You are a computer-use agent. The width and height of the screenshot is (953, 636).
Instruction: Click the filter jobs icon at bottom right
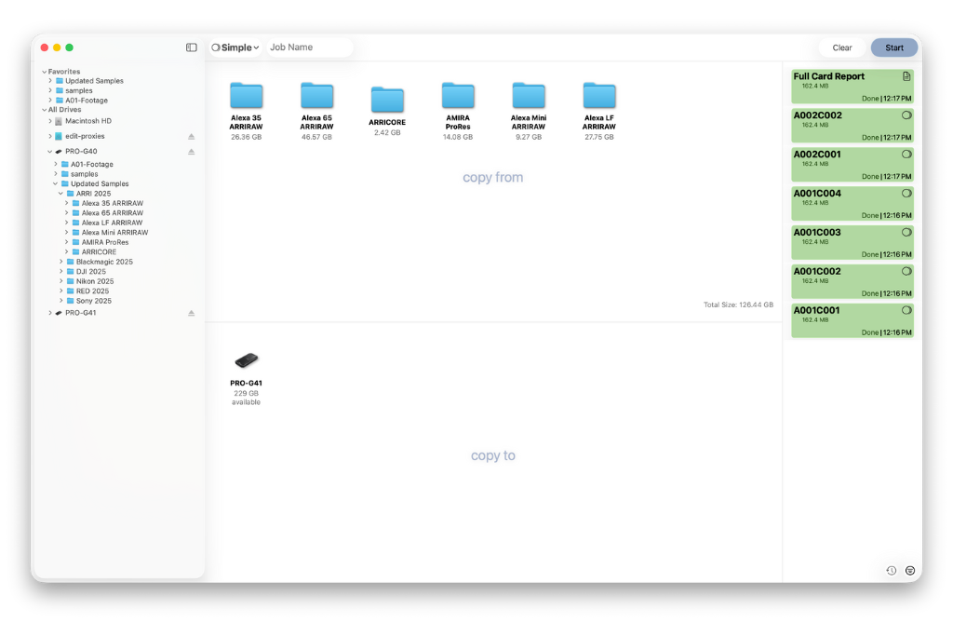(910, 570)
